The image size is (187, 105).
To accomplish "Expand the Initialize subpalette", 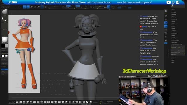I will click(173, 59).
